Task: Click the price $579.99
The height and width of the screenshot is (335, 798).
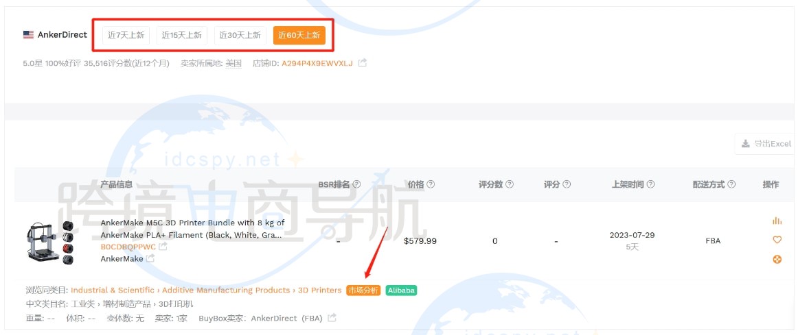Action: point(420,241)
